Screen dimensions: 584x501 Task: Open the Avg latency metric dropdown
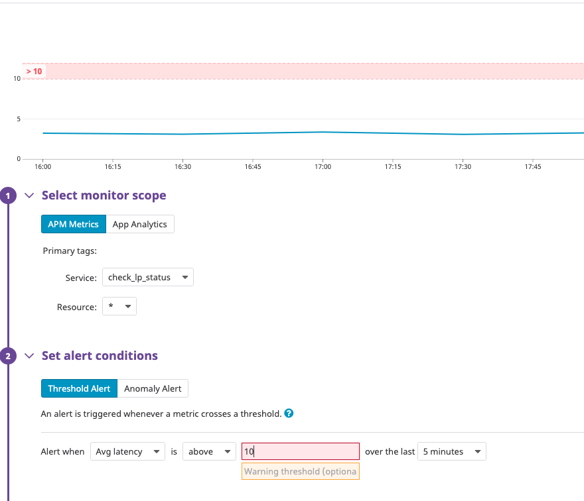127,451
